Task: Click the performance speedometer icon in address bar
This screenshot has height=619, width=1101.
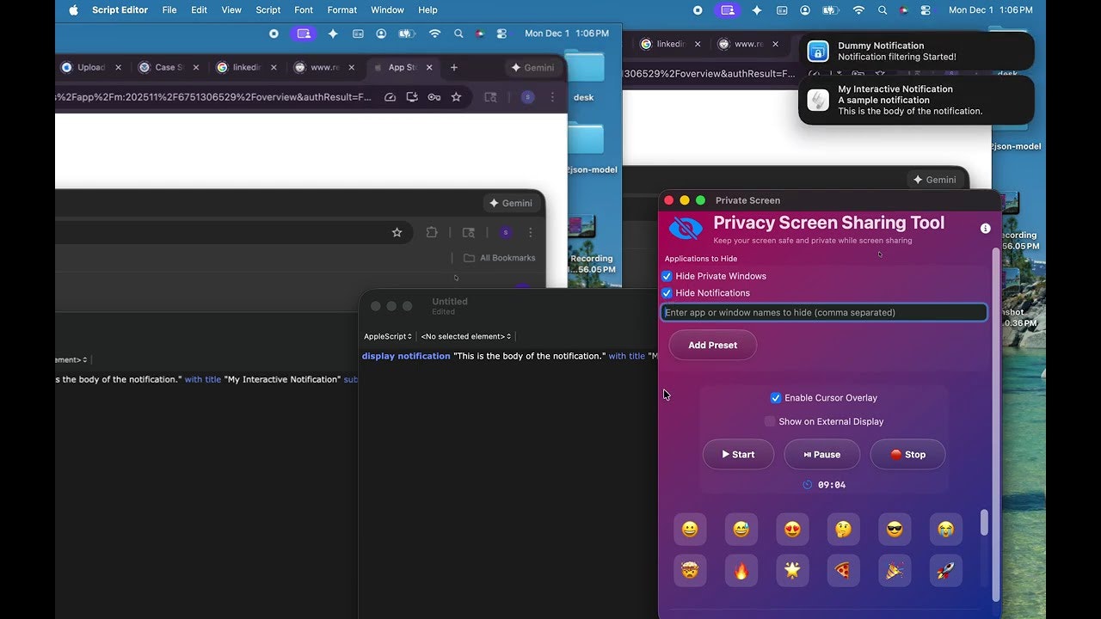Action: (390, 97)
